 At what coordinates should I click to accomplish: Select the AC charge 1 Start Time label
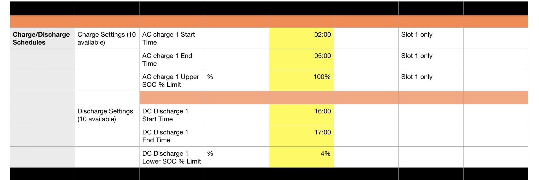pyautogui.click(x=172, y=38)
